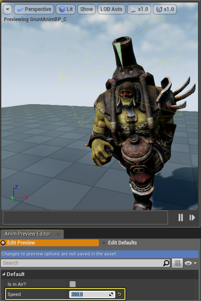Open the LOD Auto menu
This screenshot has width=201, height=301.
pos(111,9)
